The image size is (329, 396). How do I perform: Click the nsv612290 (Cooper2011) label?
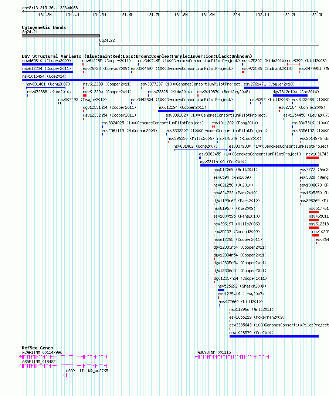click(107, 92)
